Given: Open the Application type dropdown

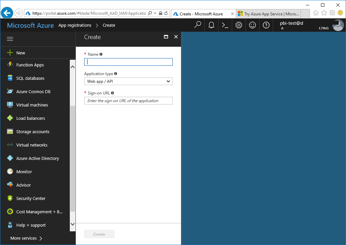Looking at the screenshot, I should pos(128,81).
